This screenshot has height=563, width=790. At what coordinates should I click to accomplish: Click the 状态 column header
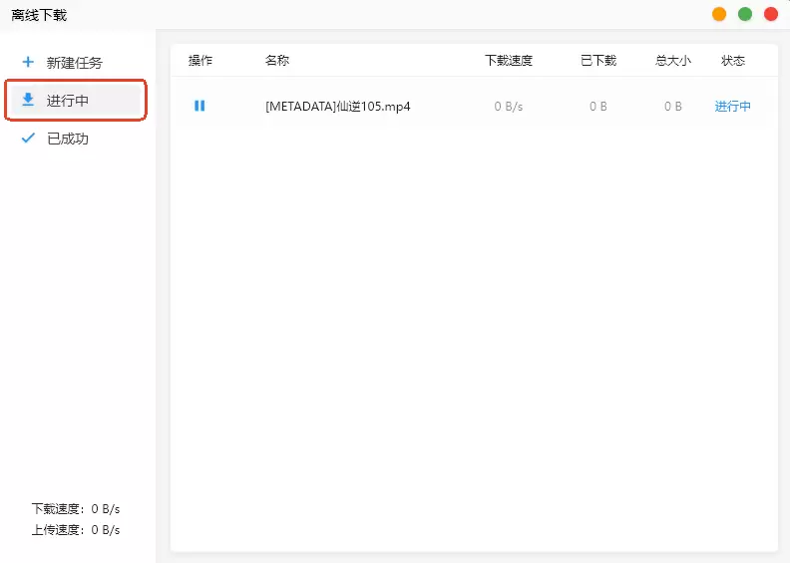pyautogui.click(x=733, y=61)
